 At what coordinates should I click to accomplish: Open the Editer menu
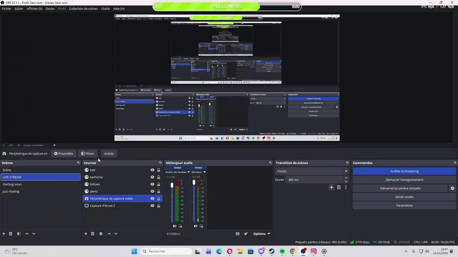point(19,9)
